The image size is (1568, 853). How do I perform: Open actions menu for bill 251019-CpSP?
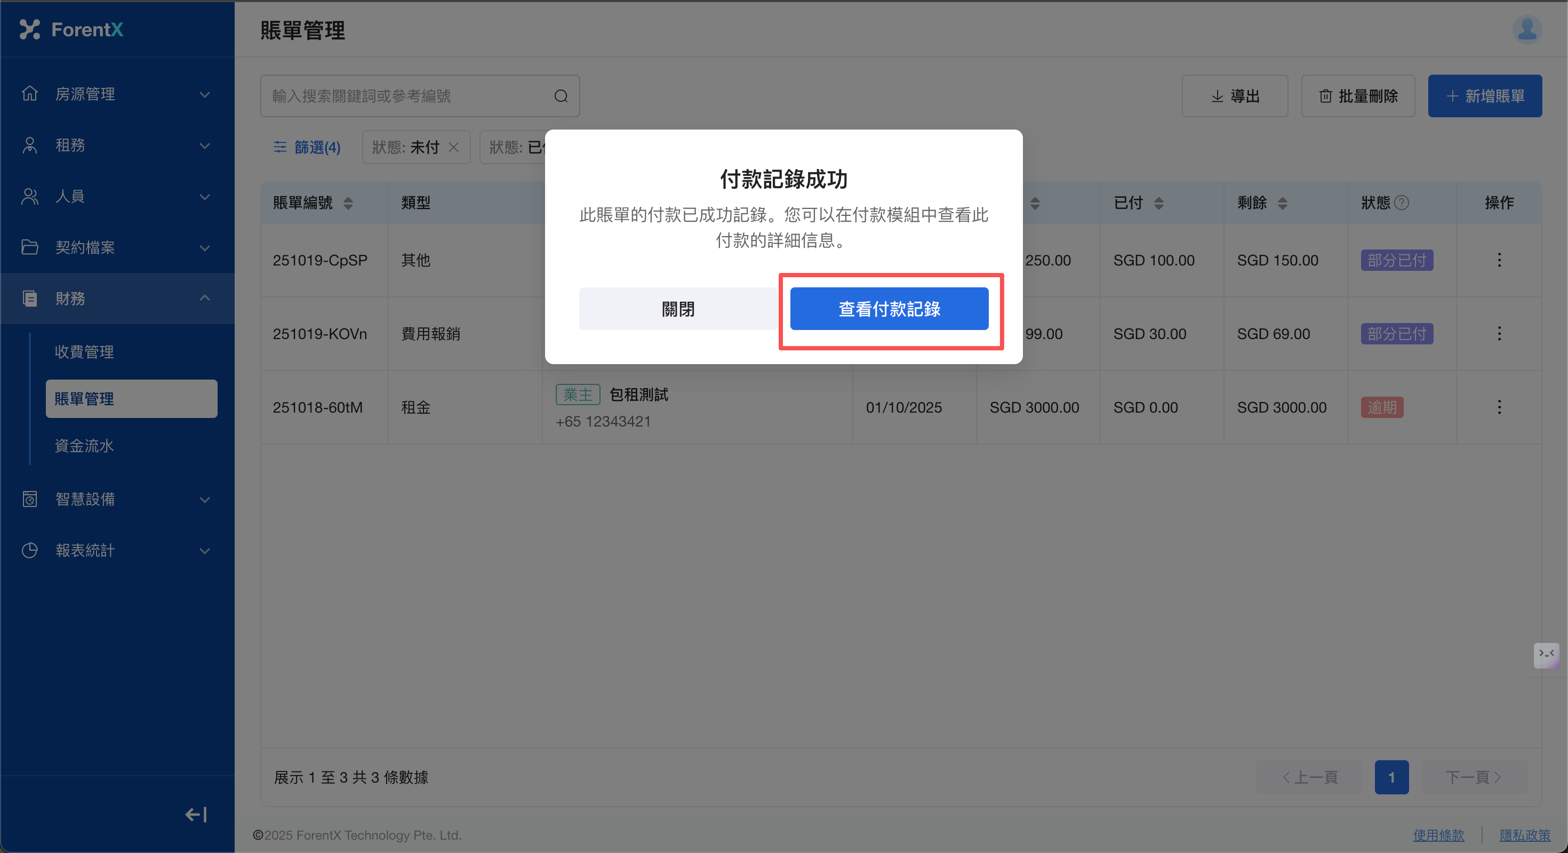(1499, 260)
